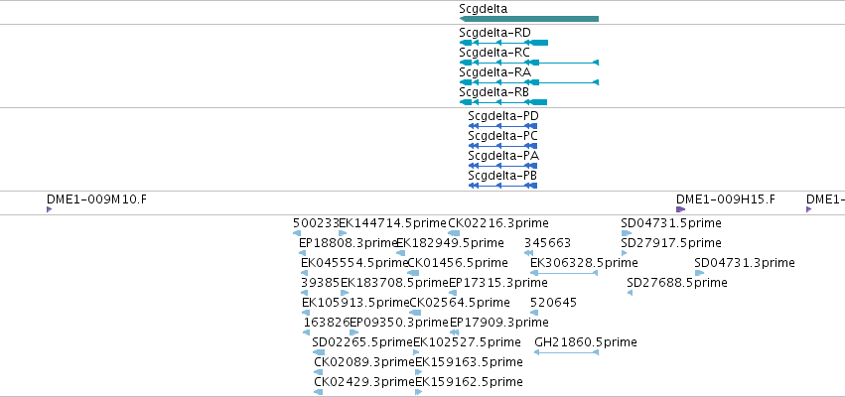The width and height of the screenshot is (845, 397).
Task: Select the Scgdelta-PB protein feature
Action: point(502,186)
